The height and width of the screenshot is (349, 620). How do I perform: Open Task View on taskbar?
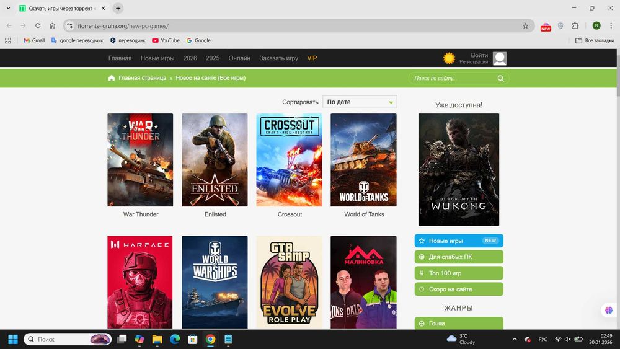[122, 339]
